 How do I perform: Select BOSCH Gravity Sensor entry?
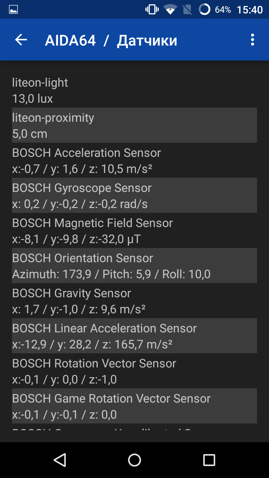134,301
